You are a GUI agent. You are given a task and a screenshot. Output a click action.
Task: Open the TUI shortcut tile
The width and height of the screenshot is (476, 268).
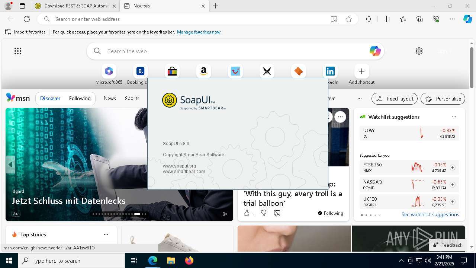[235, 71]
